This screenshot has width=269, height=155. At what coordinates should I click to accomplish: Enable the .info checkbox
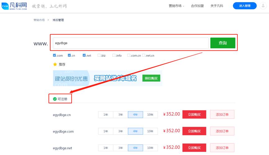tap(114, 55)
